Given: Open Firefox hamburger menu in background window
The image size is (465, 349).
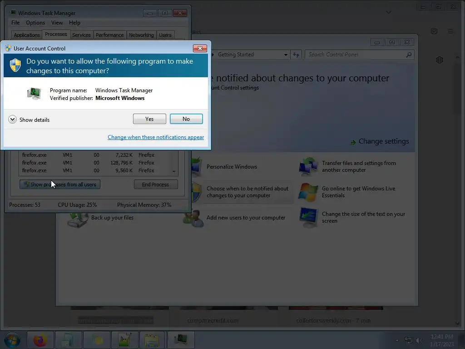Looking at the screenshot, I should pos(450,31).
